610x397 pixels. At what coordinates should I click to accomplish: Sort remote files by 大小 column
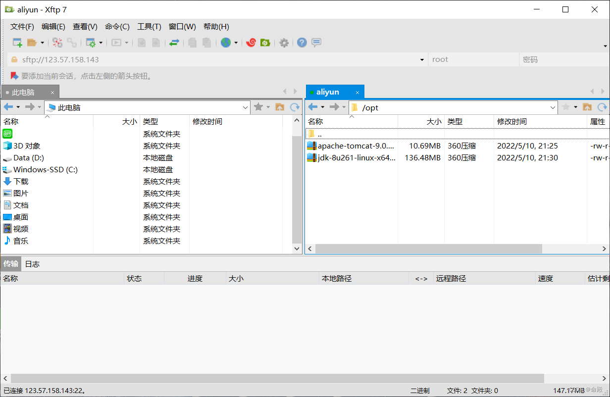(x=421, y=121)
